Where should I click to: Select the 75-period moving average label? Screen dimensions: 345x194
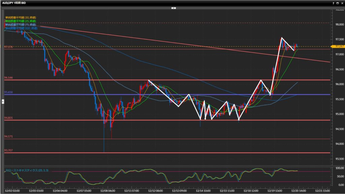pos(21,25)
